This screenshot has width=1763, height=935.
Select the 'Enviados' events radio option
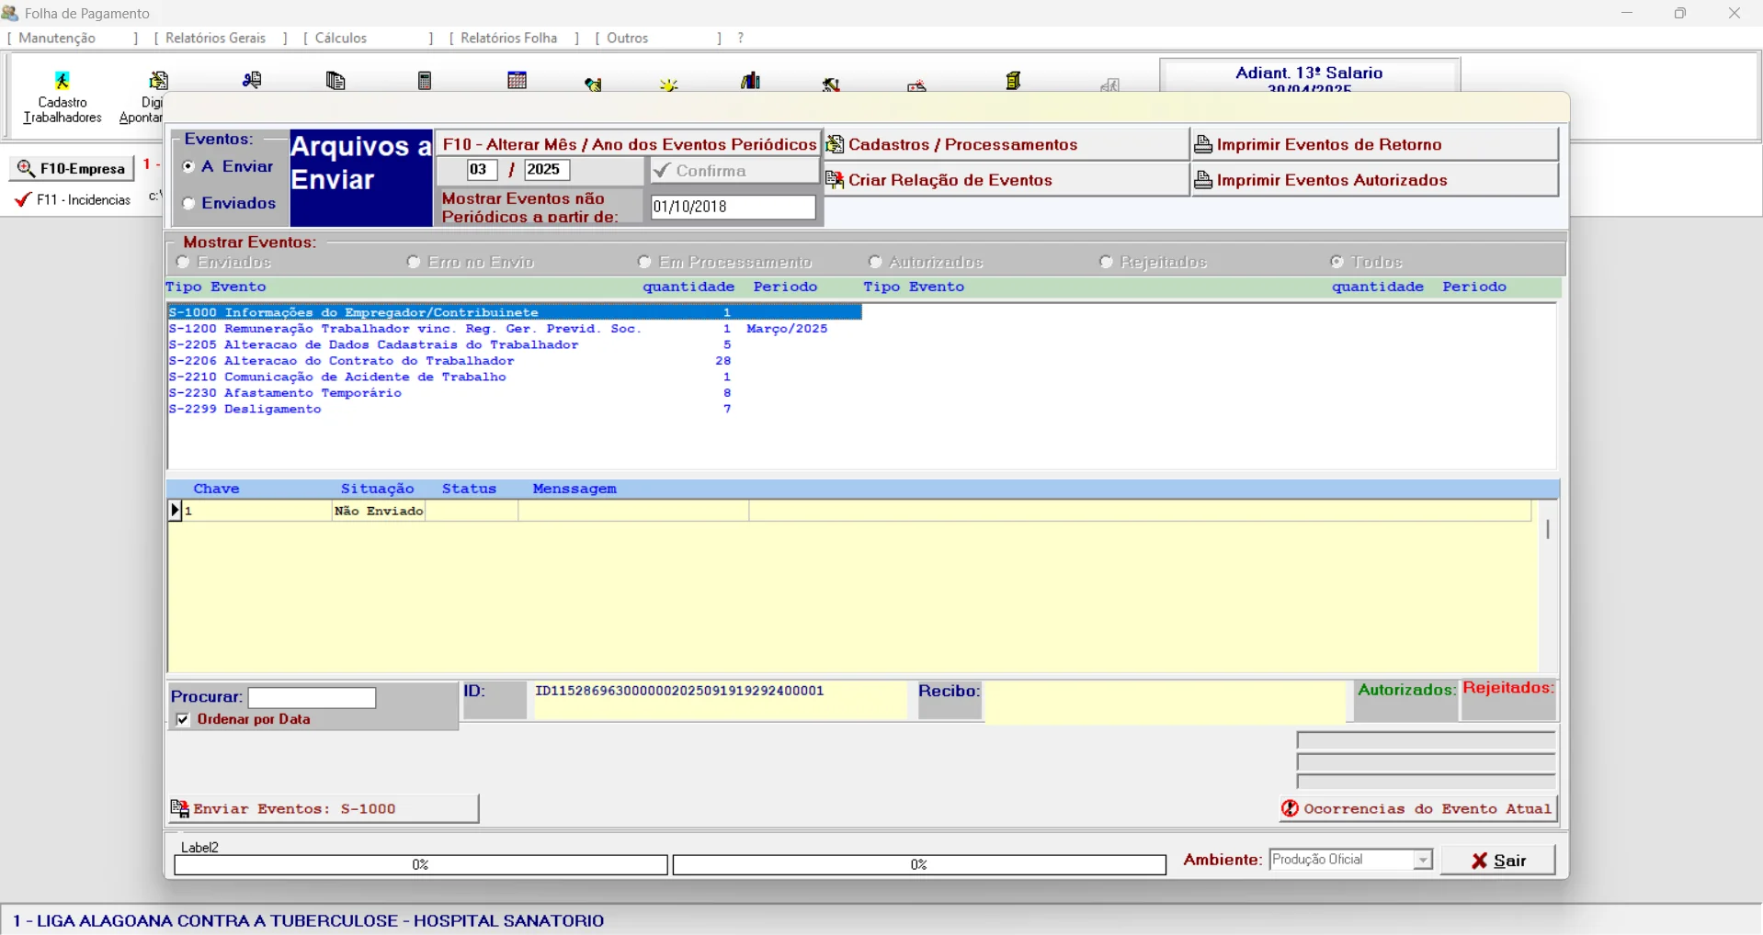pos(189,204)
